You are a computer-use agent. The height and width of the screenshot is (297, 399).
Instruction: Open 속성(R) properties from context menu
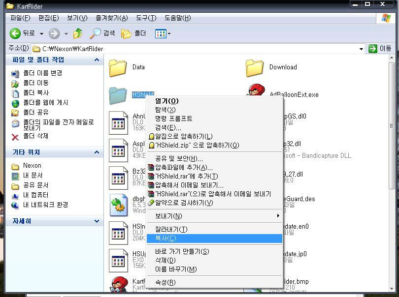click(214, 282)
